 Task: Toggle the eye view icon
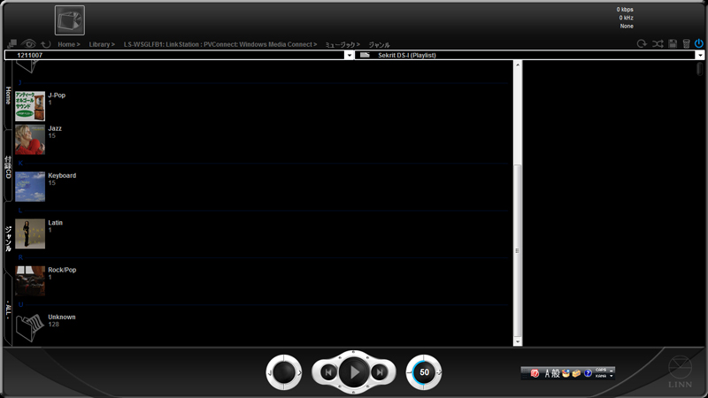click(28, 43)
